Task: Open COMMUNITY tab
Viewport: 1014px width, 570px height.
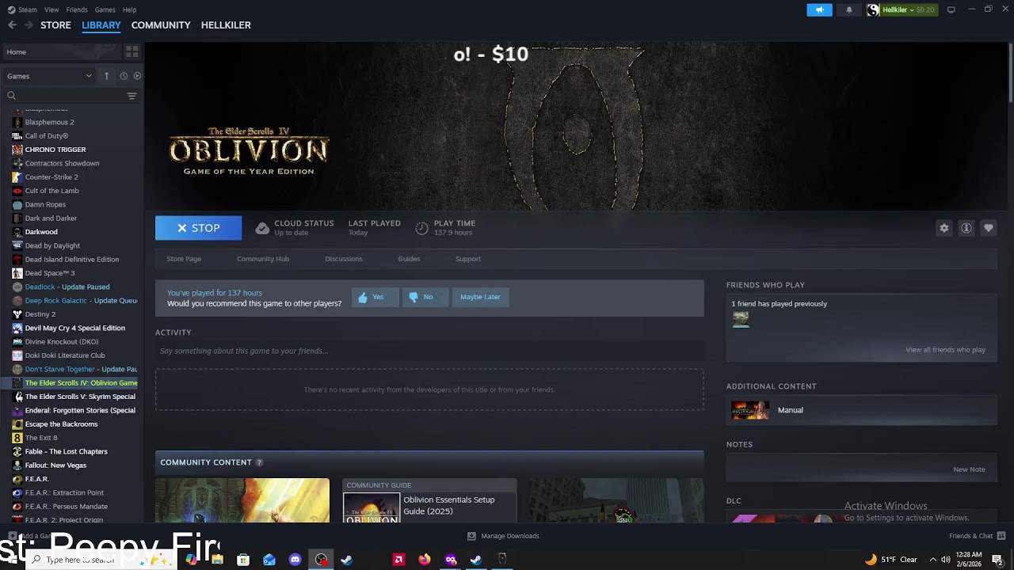Action: pos(161,25)
